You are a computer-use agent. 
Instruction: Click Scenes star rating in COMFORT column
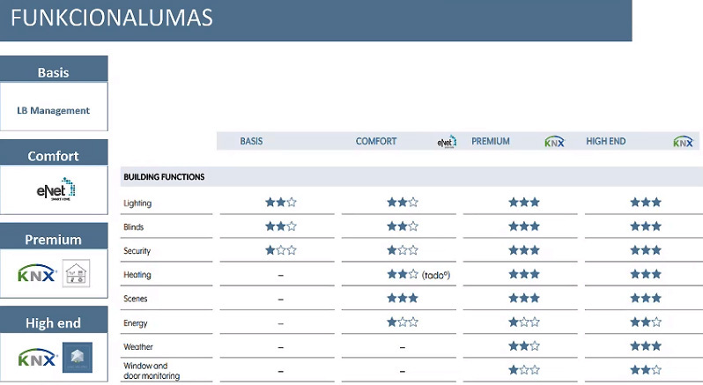[403, 298]
